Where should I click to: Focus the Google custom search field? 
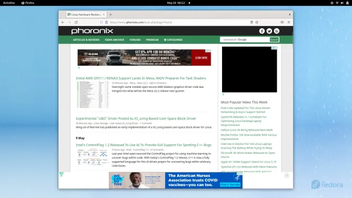tap(245, 40)
